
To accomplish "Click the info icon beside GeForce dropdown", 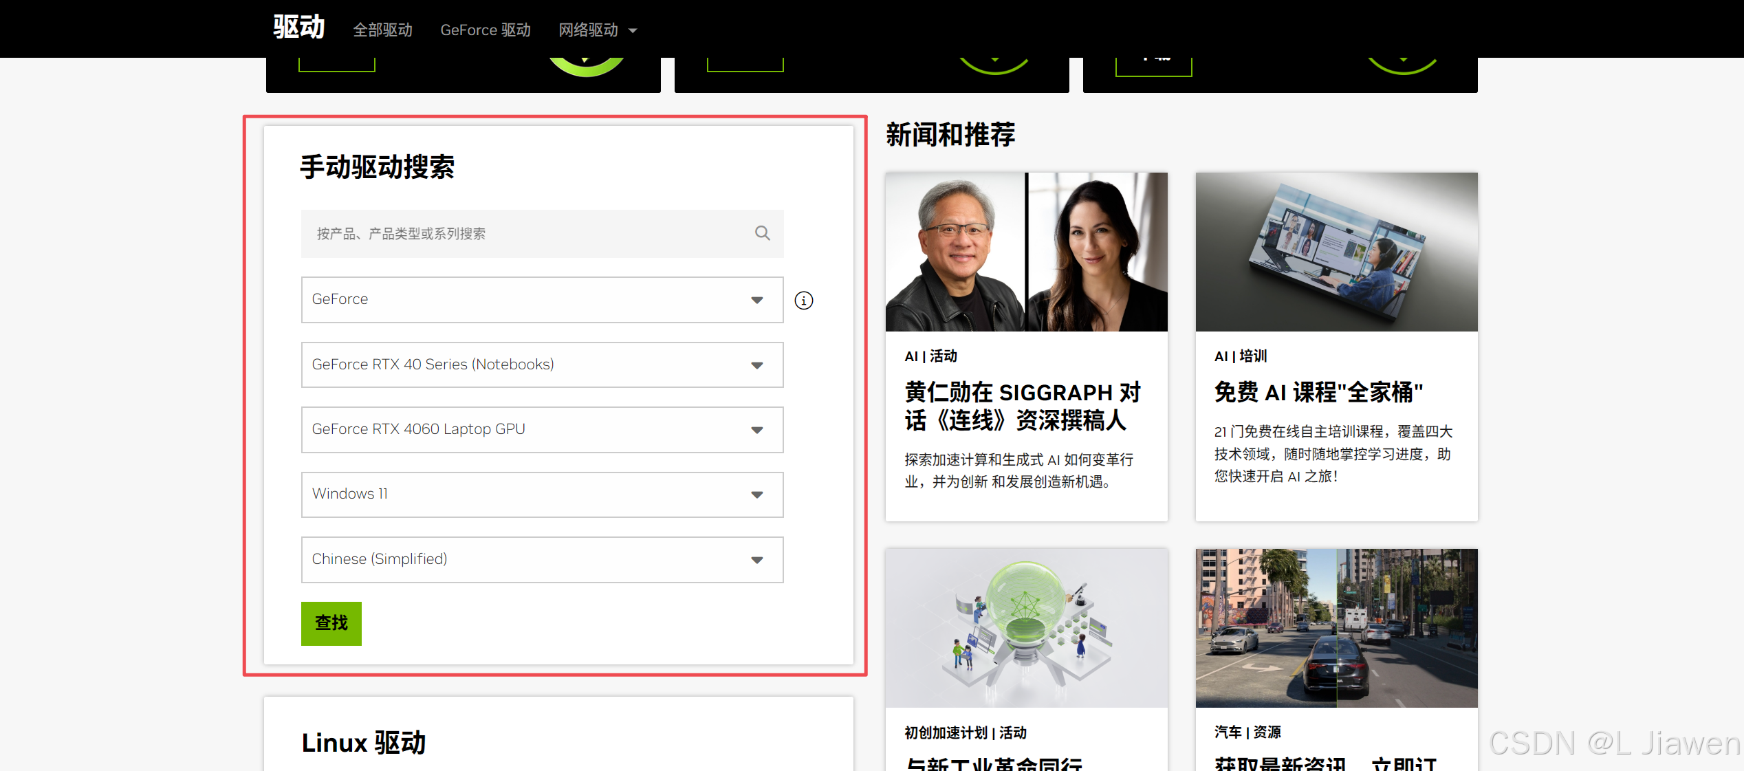I will [803, 301].
